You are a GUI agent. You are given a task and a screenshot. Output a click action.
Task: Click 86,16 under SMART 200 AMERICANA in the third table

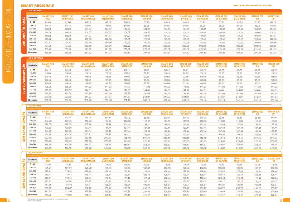click(x=108, y=118)
